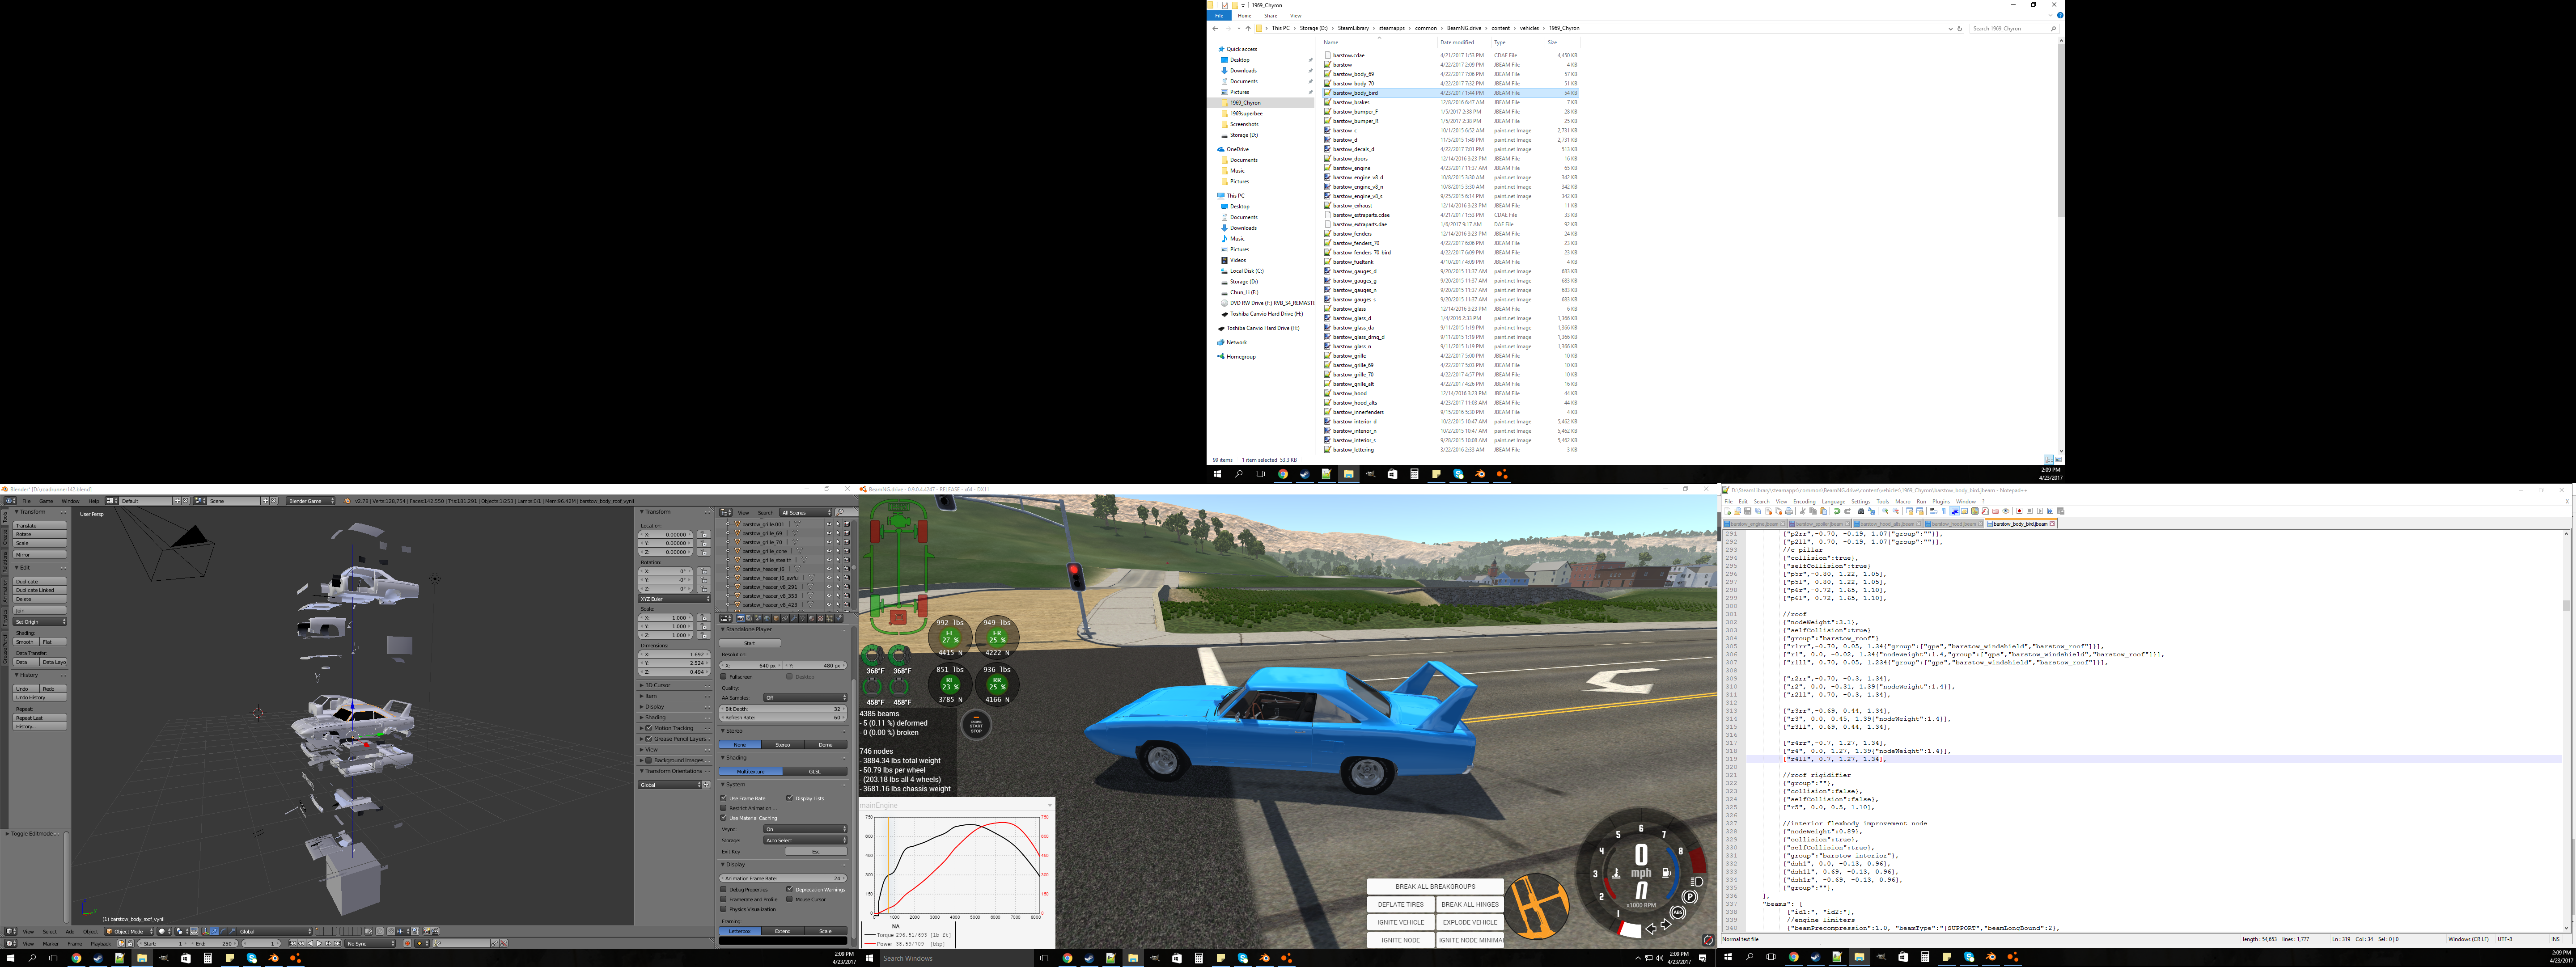Screen dimensions: 2576x967
Task: Lock Blender Location X padlock icon
Action: coord(704,535)
